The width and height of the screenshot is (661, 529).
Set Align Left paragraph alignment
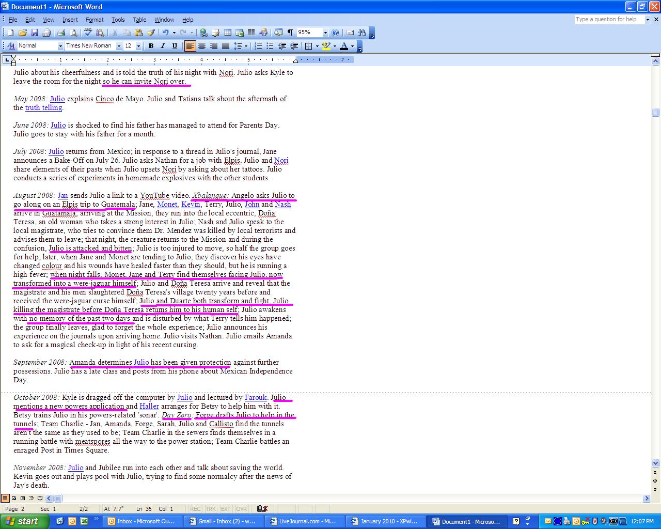(190, 46)
